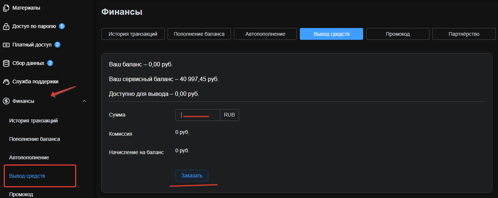Screen dimensions: 498x198
Task: Collapse the Финансы section with the chevron
Action: tap(84, 101)
